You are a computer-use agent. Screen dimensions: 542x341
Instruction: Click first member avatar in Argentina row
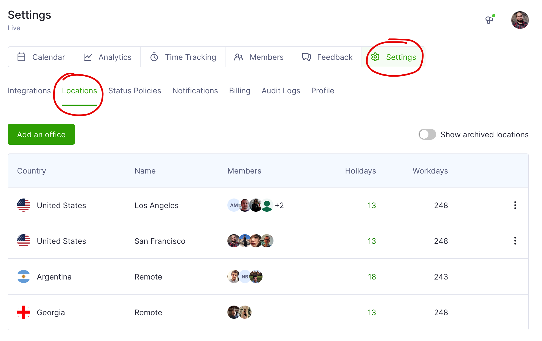pyautogui.click(x=233, y=276)
